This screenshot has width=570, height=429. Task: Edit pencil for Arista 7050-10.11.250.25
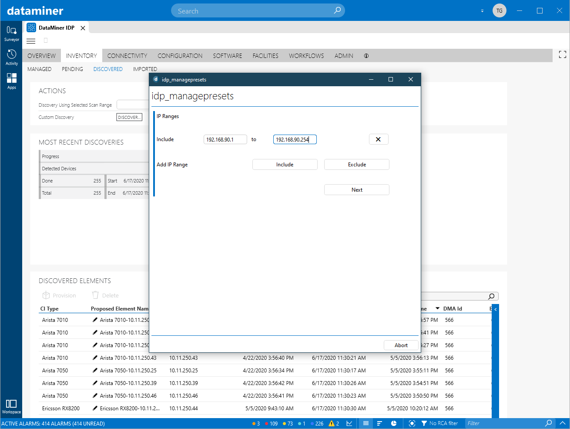(x=95, y=371)
